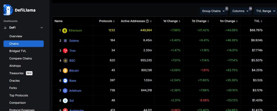Open the Treasuries page link
This screenshot has height=111, width=277.
point(16,73)
